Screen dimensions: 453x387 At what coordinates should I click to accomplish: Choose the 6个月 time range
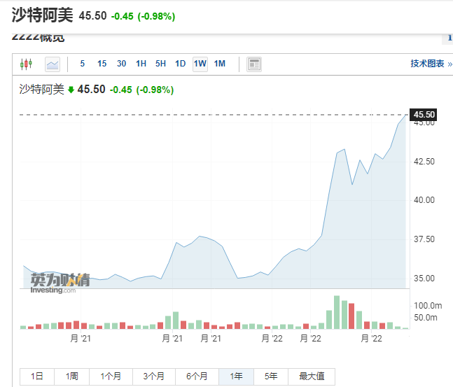(x=197, y=377)
